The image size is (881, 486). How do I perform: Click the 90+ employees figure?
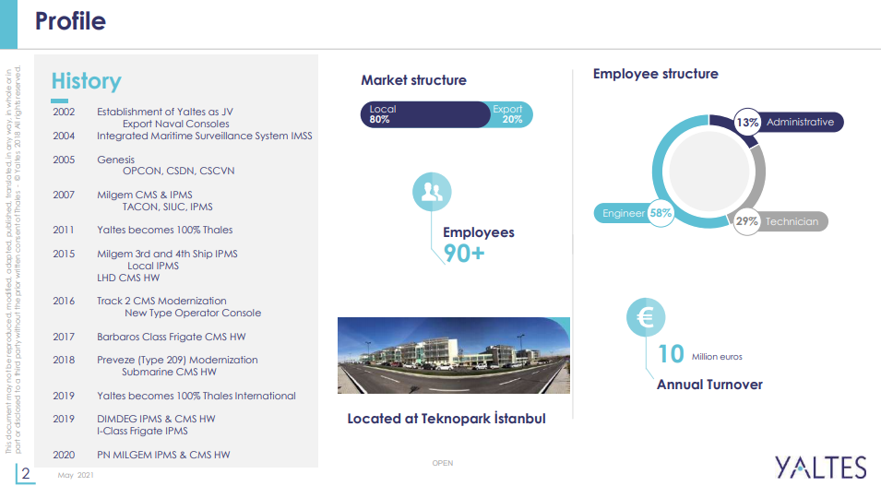(x=464, y=254)
